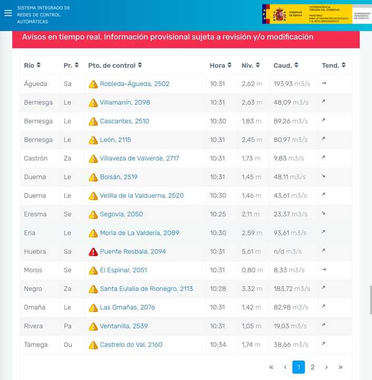Click 'Ou' province cell
372x380 pixels.
(68, 345)
